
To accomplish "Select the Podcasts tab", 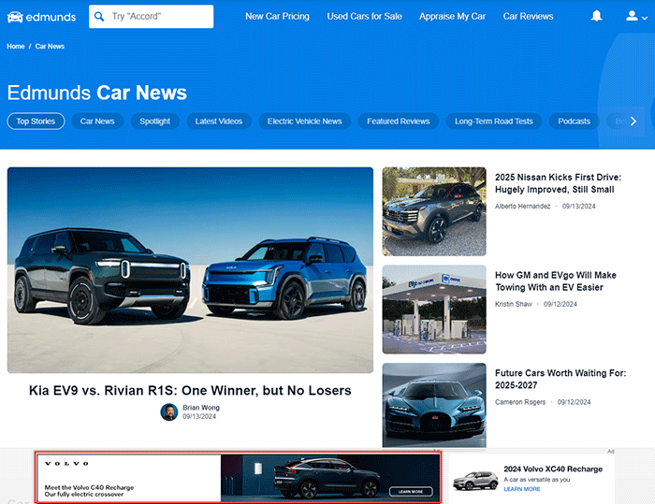I will (x=574, y=122).
